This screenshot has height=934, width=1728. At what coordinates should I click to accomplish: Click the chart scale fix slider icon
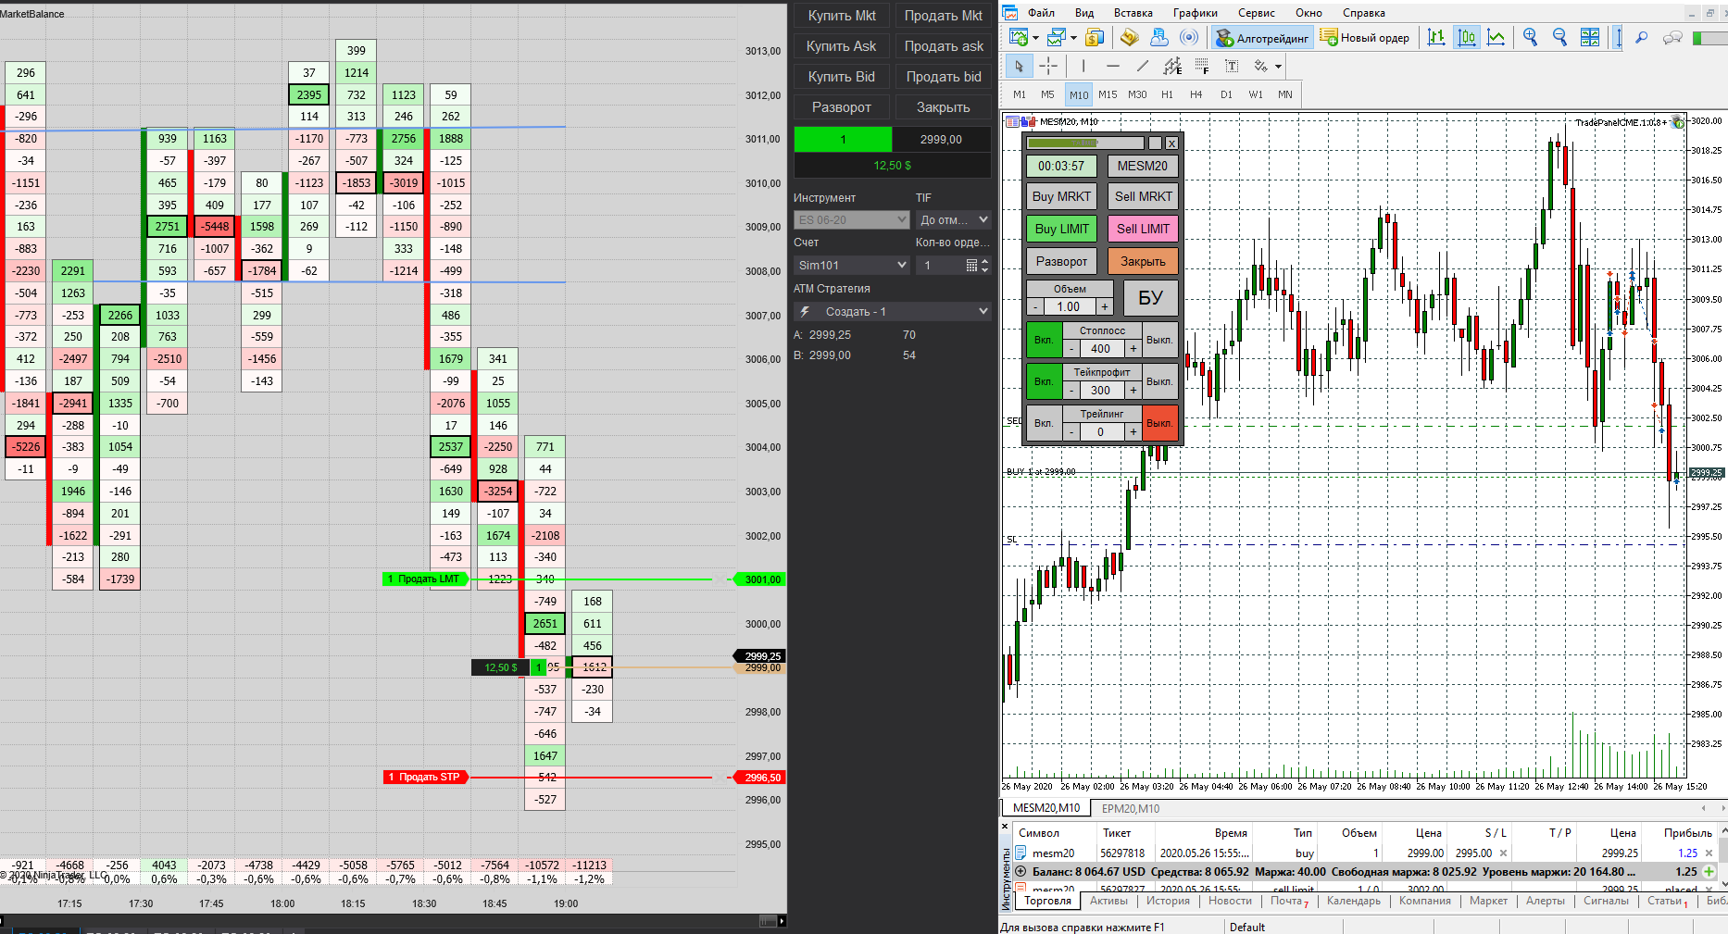(1619, 38)
